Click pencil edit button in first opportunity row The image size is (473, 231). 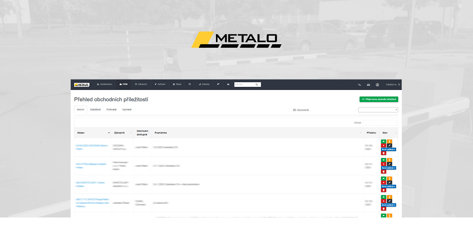(390, 145)
